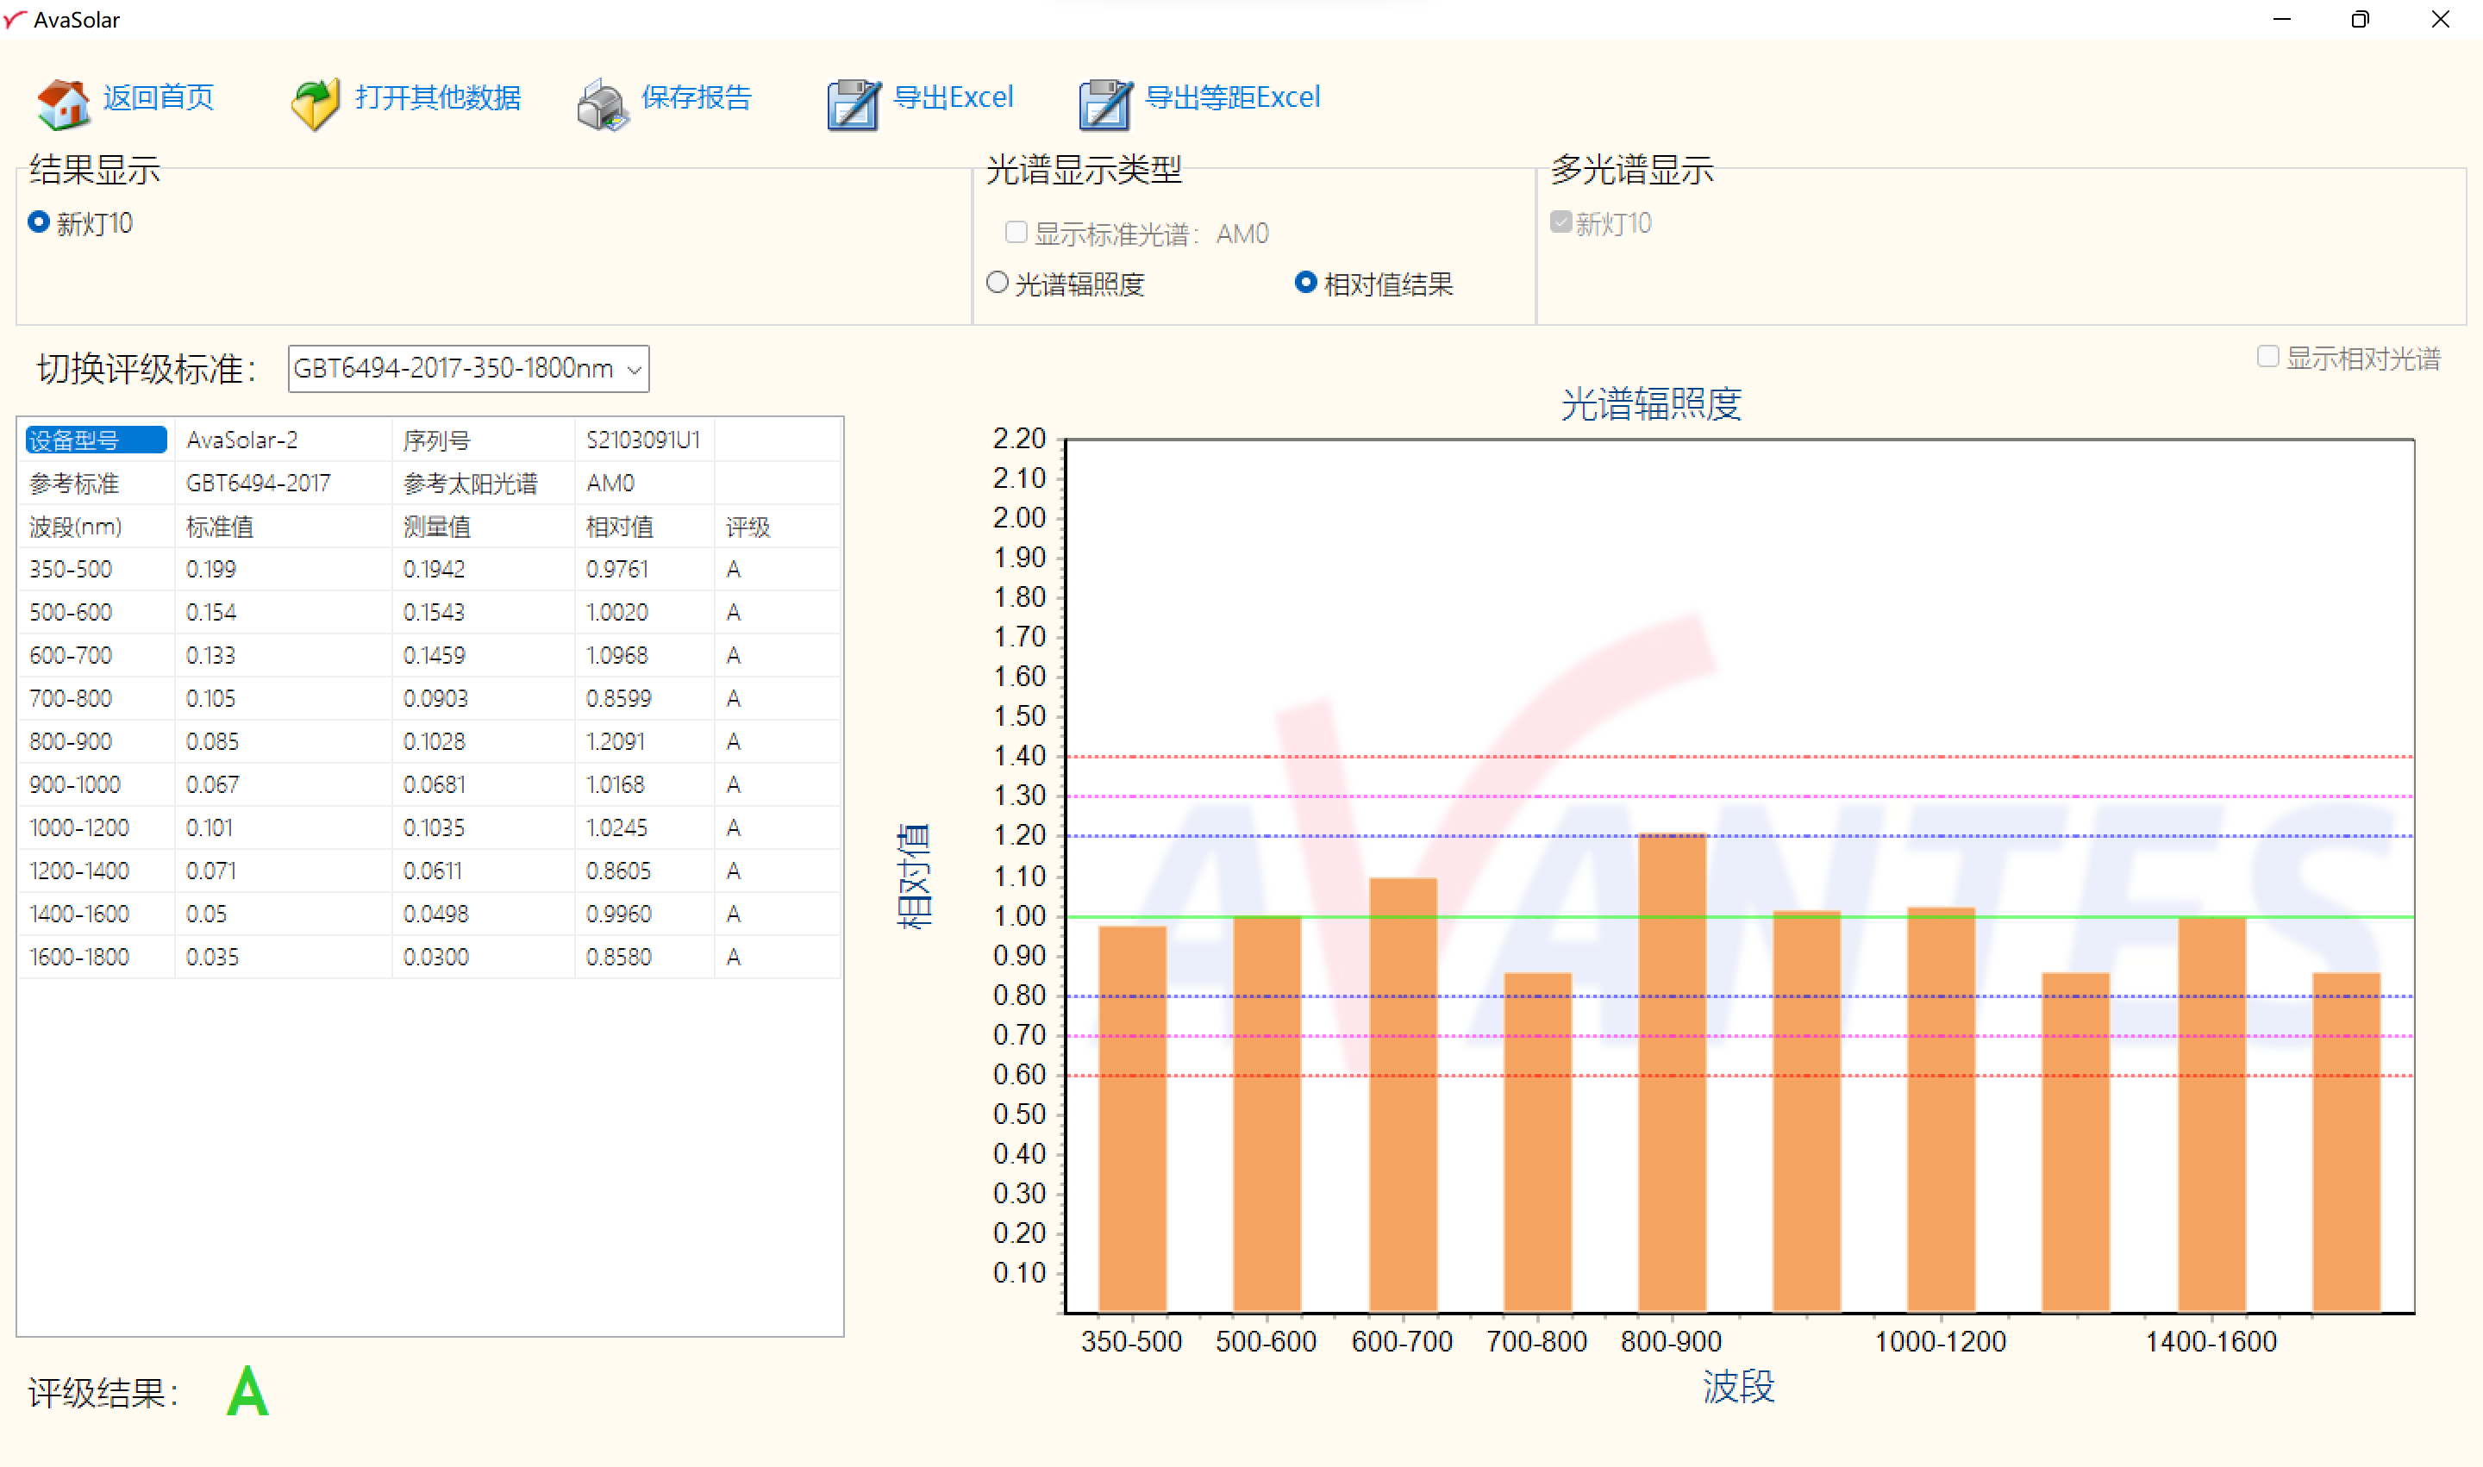Screen dimensions: 2483x1467
Task: Toggle the 新灯10 checkbox under 多光谱显示
Action: click(x=1561, y=222)
